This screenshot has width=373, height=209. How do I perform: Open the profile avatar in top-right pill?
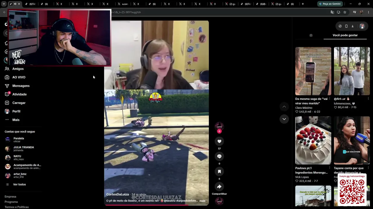coord(362,26)
